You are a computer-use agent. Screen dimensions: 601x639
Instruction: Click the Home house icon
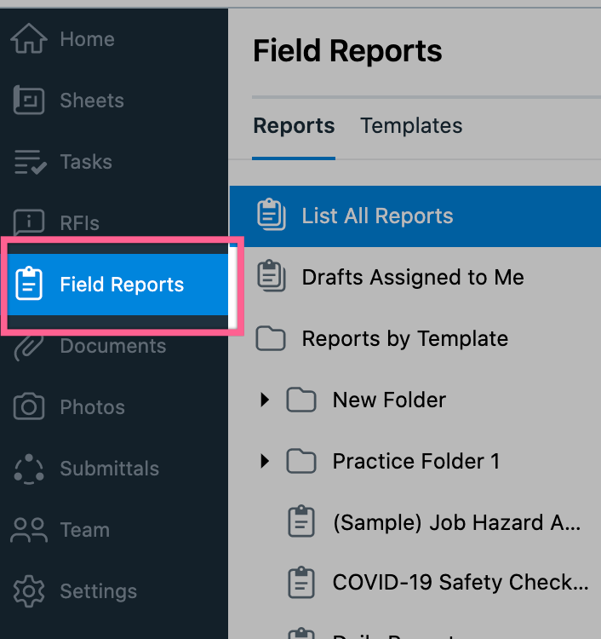click(28, 38)
